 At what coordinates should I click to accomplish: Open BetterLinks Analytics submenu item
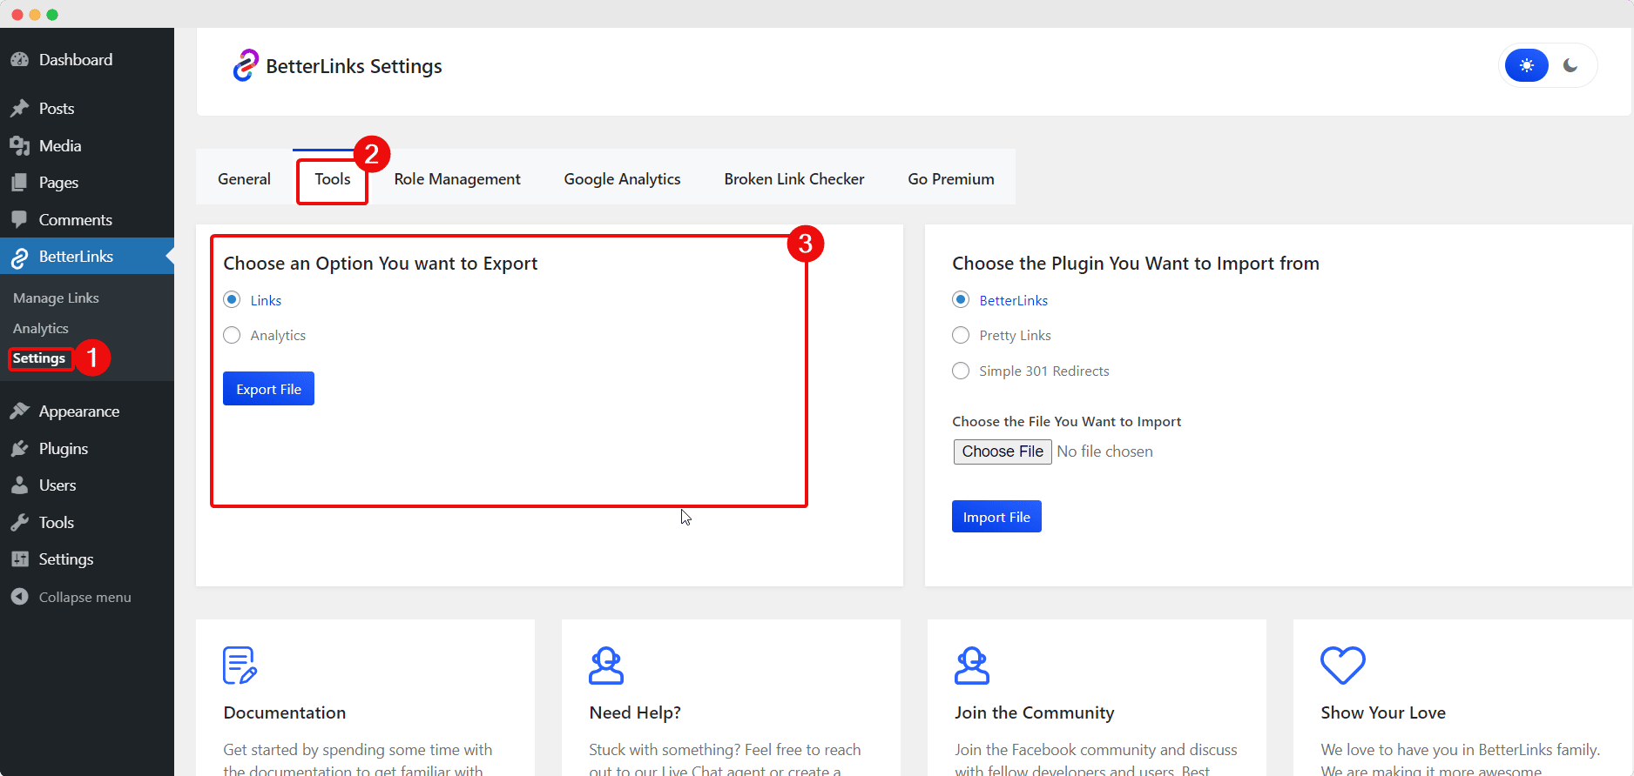[x=40, y=328]
